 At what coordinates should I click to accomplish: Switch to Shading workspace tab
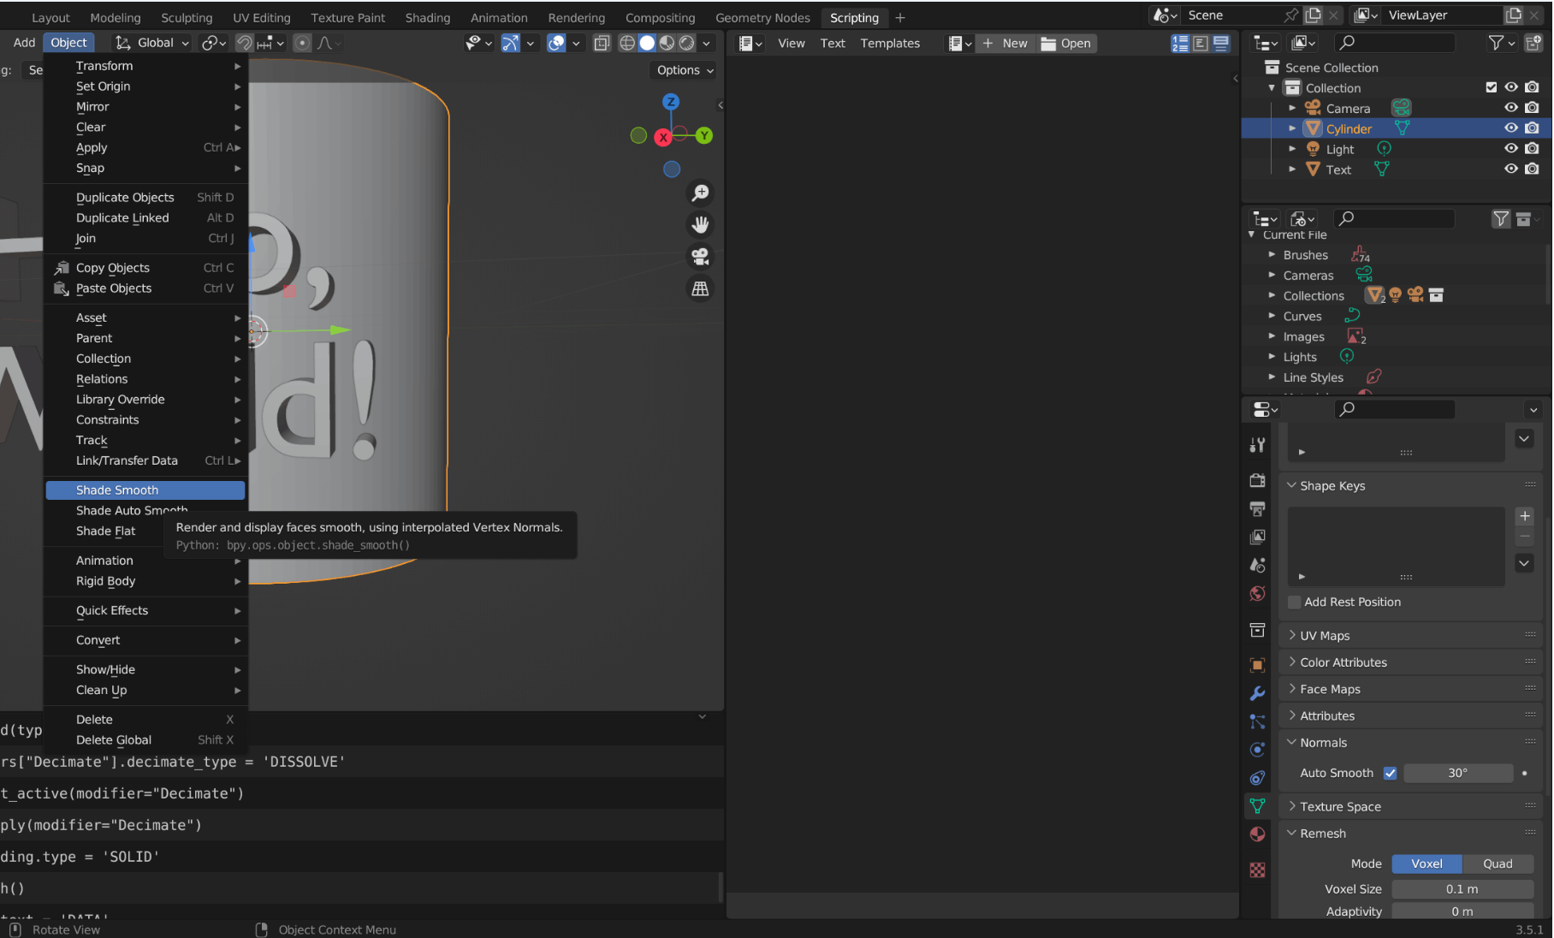pyautogui.click(x=428, y=17)
